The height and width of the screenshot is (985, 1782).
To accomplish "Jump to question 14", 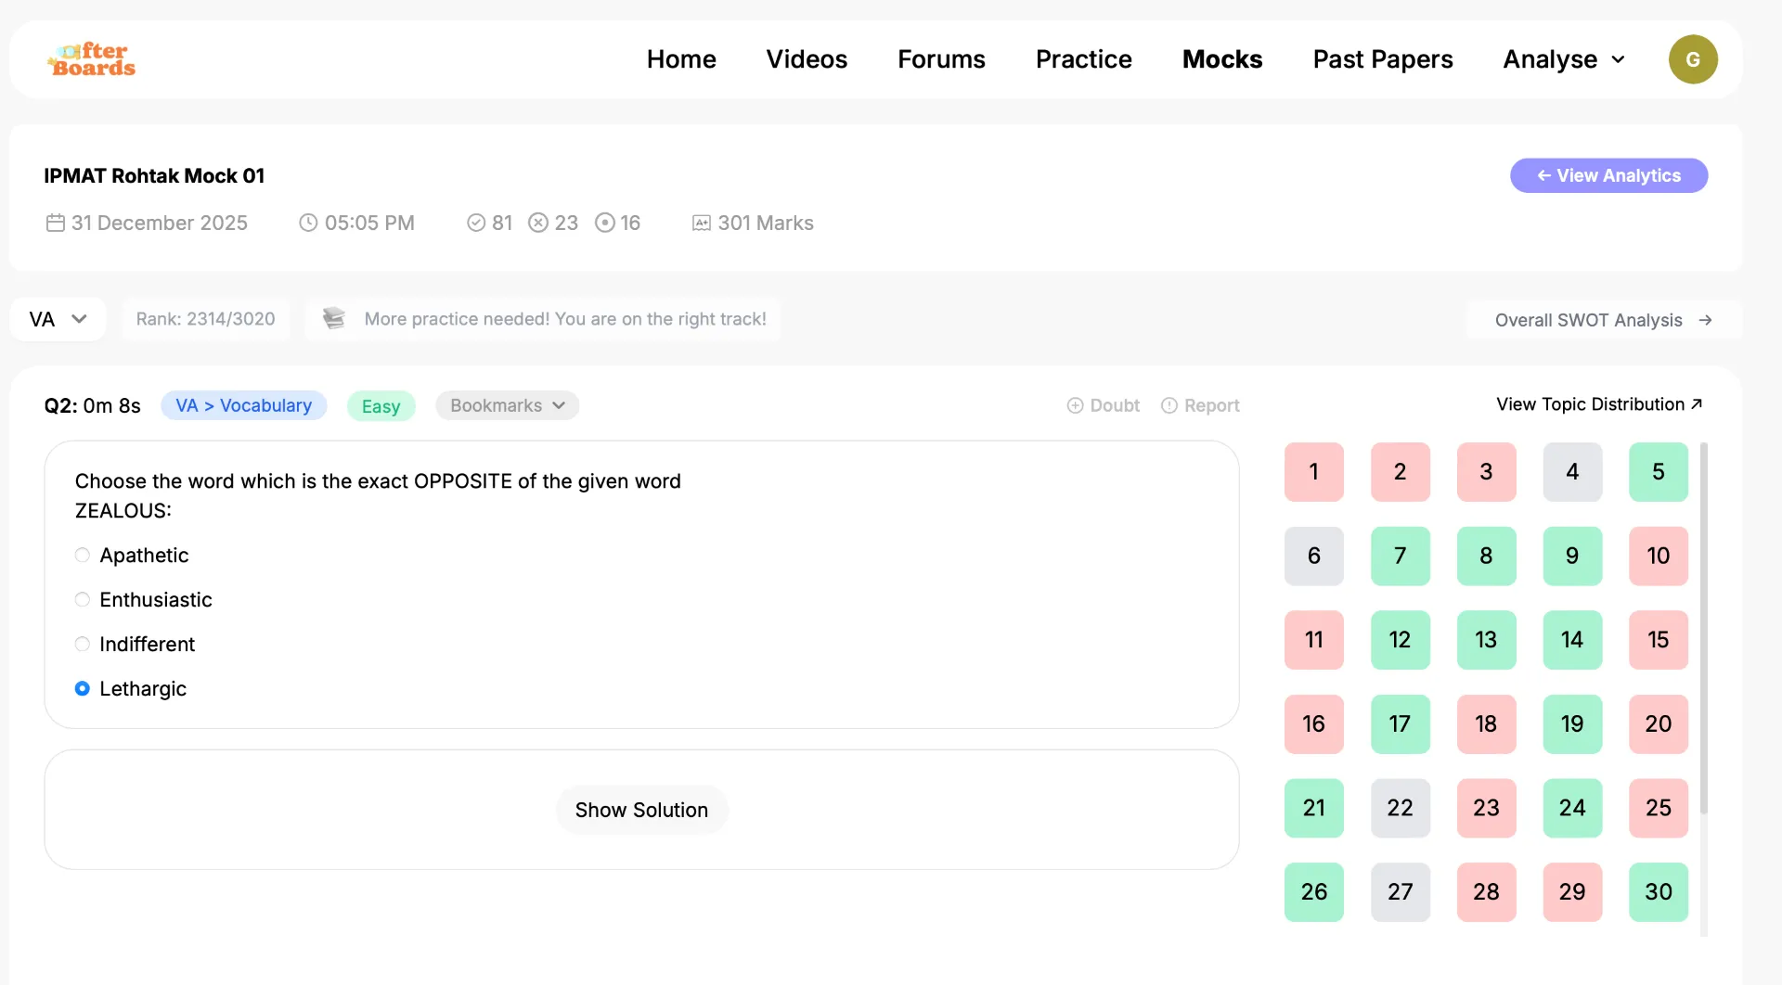I will click(1572, 640).
